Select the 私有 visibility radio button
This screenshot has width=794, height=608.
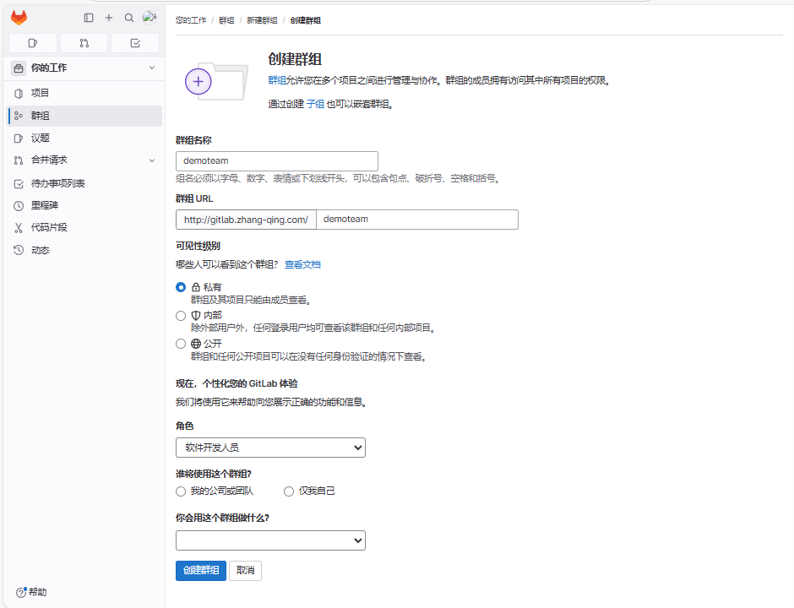[181, 287]
